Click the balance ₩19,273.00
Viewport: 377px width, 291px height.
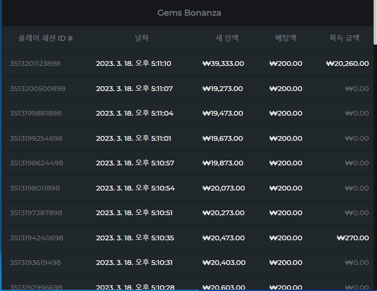[x=223, y=89]
